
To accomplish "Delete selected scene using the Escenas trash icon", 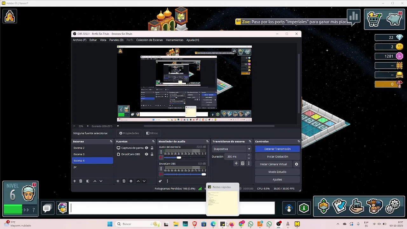I will coord(81,181).
